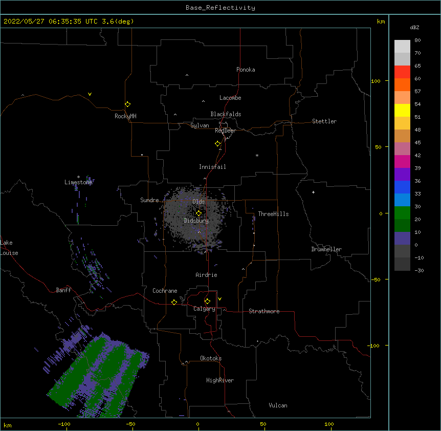Click the Okotoks town label
The width and height of the screenshot is (441, 431).
[x=211, y=358]
